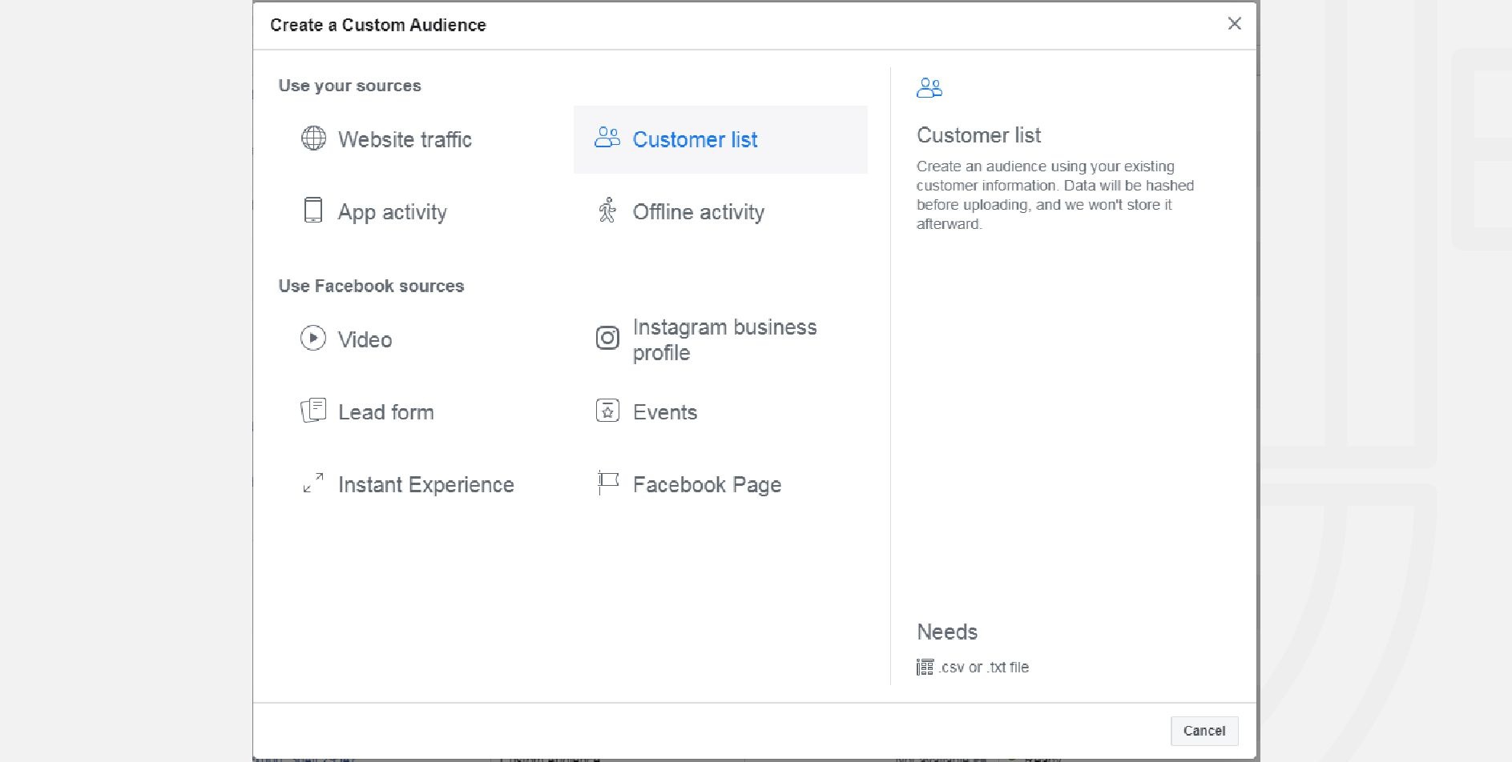This screenshot has height=762, width=1512.
Task: Click the star calendar Events icon
Action: 607,411
